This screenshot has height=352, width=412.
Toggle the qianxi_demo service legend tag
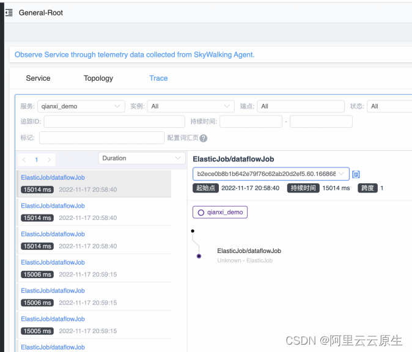[x=220, y=212]
